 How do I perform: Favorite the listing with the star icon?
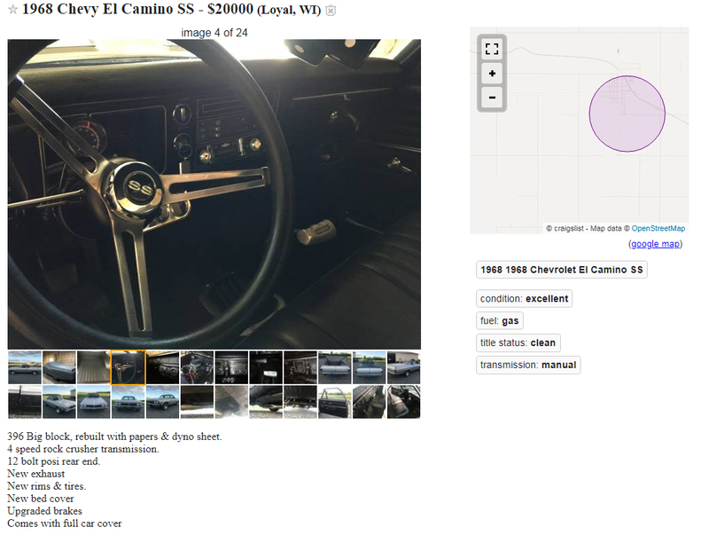pyautogui.click(x=12, y=10)
